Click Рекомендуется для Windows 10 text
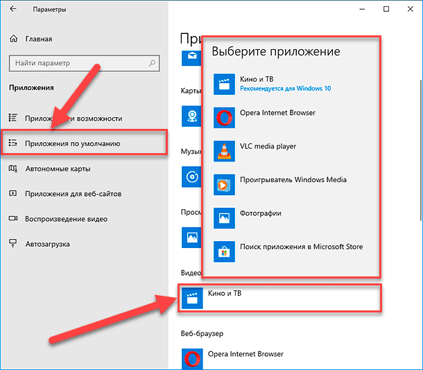The width and height of the screenshot is (423, 370). point(286,89)
